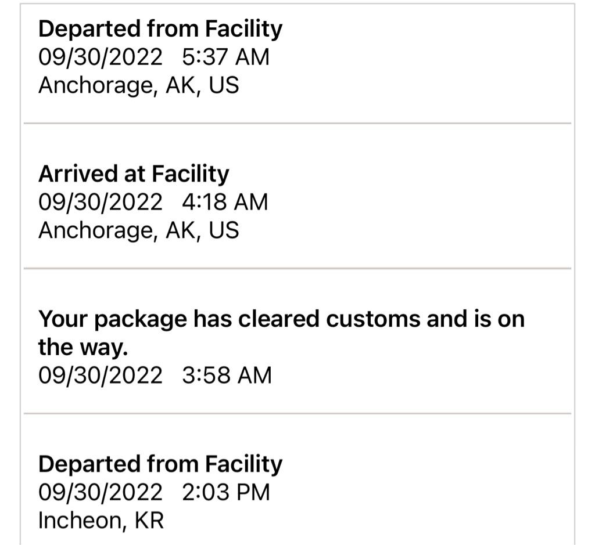The height and width of the screenshot is (545, 595).
Task: Tap the Departed from Facility heading for Anchorage
Action: tap(160, 29)
